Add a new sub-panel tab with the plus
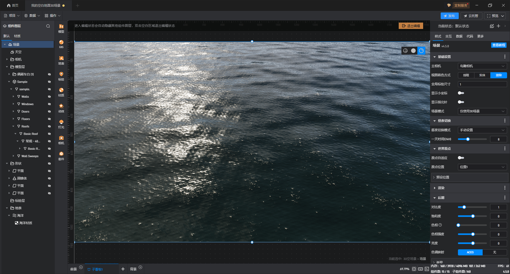Image resolution: width=510 pixels, height=274 pixels. click(123, 269)
